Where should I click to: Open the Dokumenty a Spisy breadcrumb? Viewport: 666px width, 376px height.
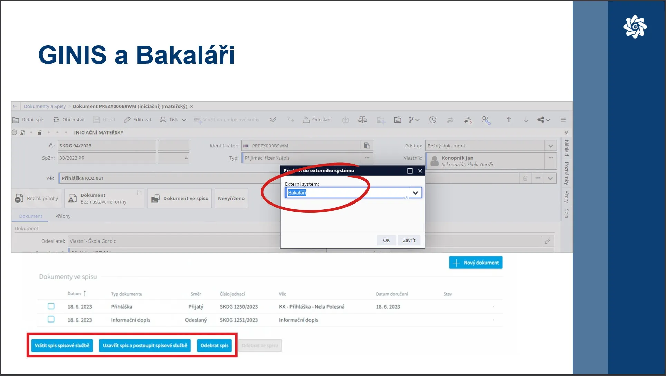pos(45,106)
